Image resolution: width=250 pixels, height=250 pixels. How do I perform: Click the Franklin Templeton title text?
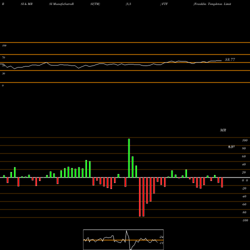point(212,4)
